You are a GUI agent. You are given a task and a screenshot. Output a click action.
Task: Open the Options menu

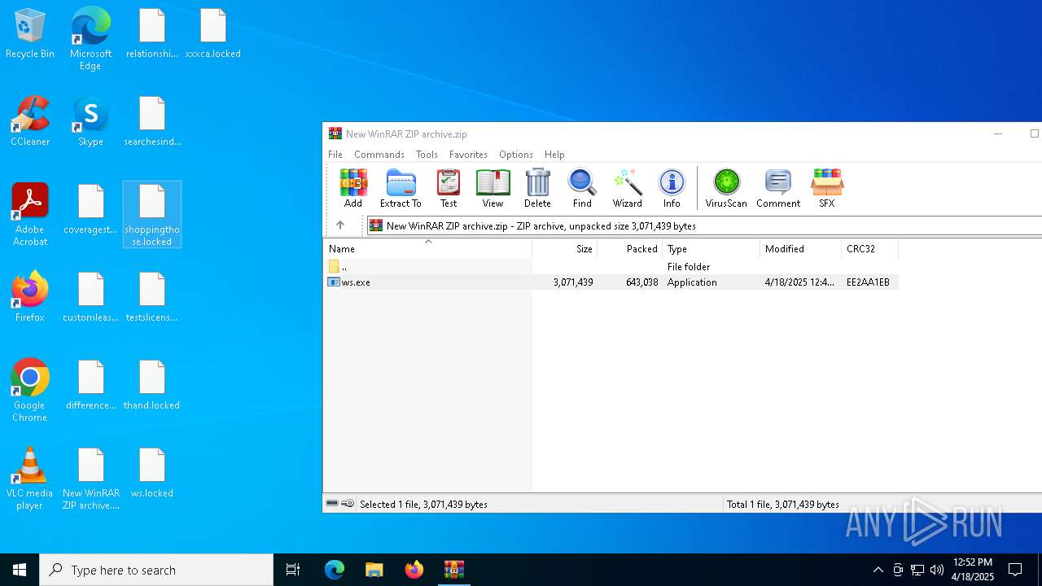coord(516,155)
